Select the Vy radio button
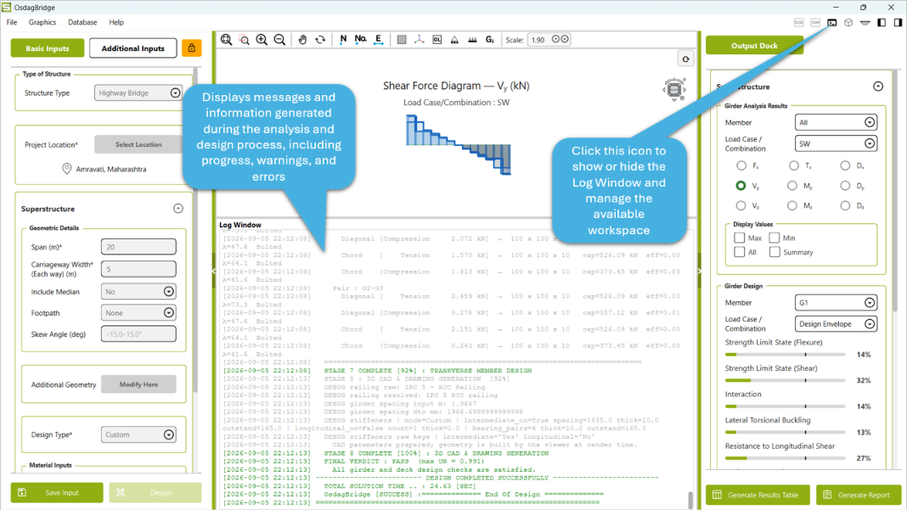Viewport: 907px width, 510px height. (741, 186)
